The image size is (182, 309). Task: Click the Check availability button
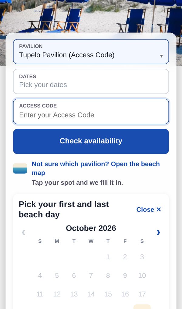pyautogui.click(x=91, y=141)
